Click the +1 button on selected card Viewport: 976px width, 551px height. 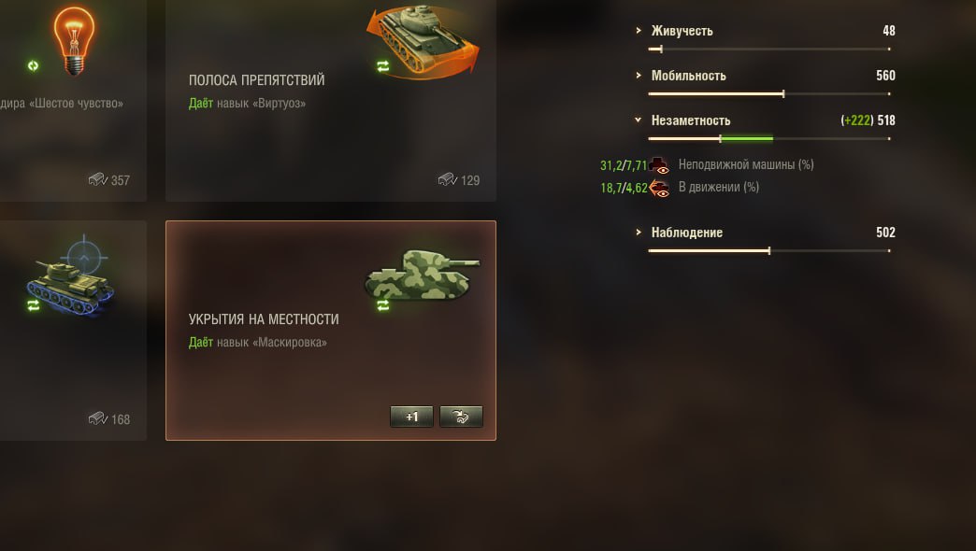tap(411, 417)
